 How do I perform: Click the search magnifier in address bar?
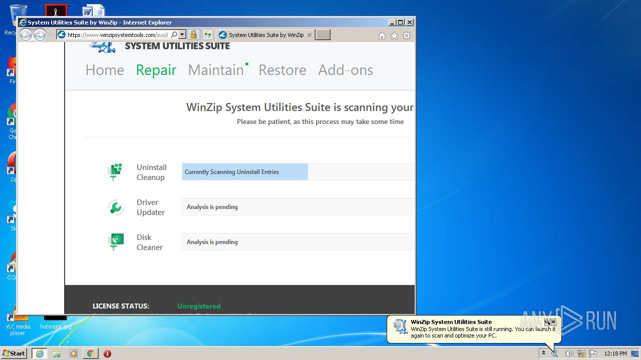(x=174, y=35)
